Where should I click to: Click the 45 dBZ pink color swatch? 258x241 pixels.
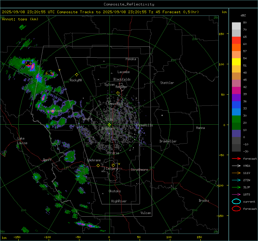pos(236,83)
